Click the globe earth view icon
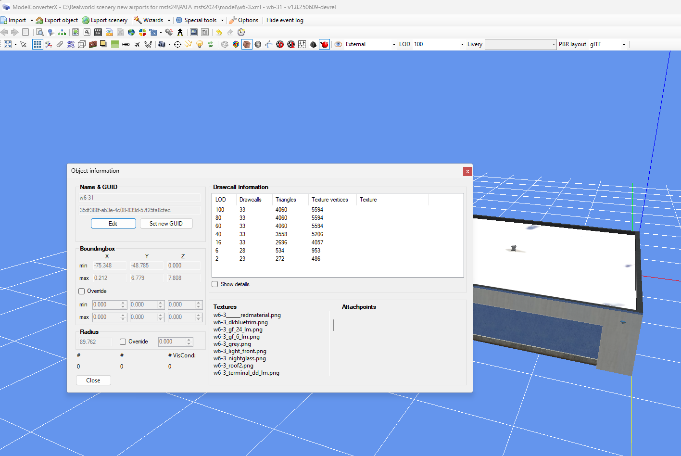 coord(131,32)
